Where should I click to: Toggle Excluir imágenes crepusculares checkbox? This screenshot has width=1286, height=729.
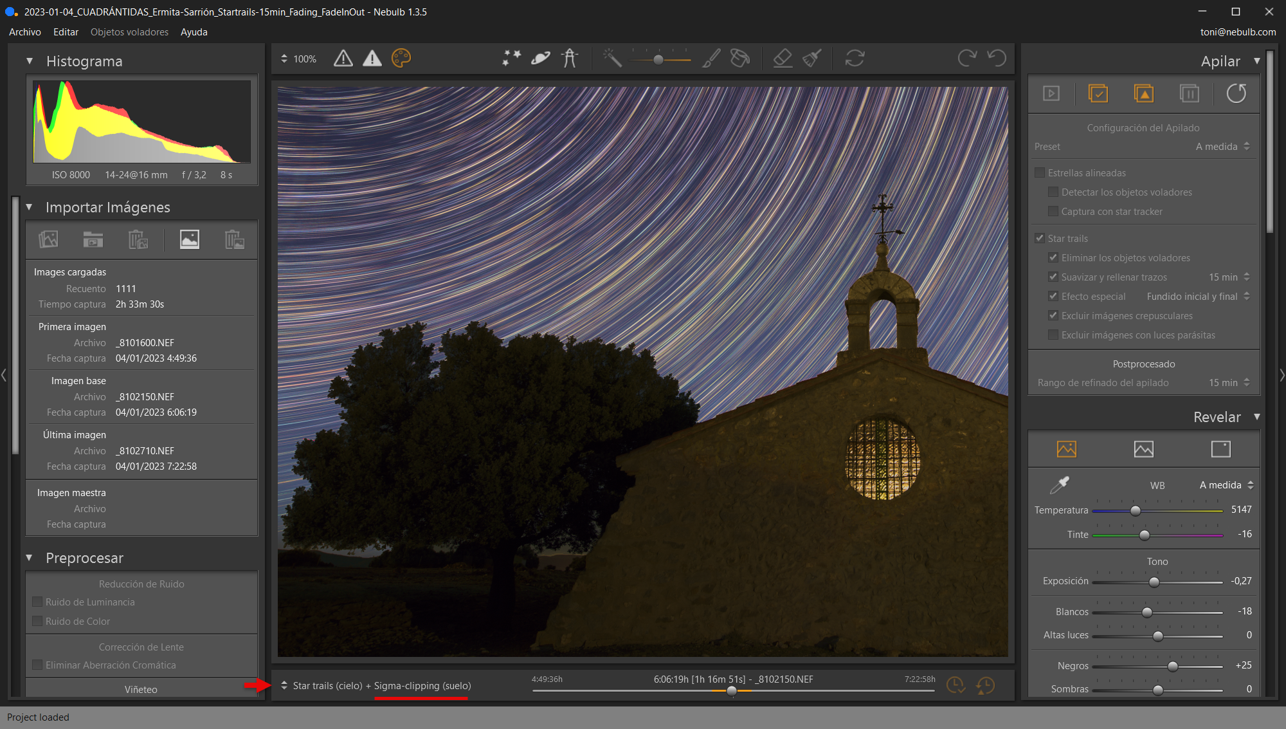[x=1053, y=315]
